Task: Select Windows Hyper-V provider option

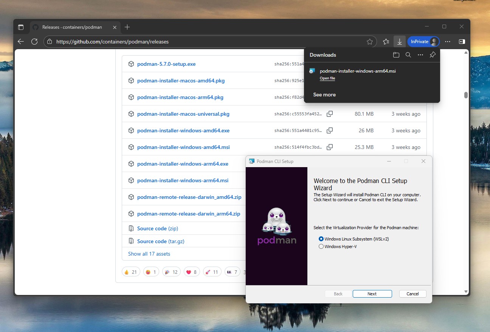Action: 338,247
